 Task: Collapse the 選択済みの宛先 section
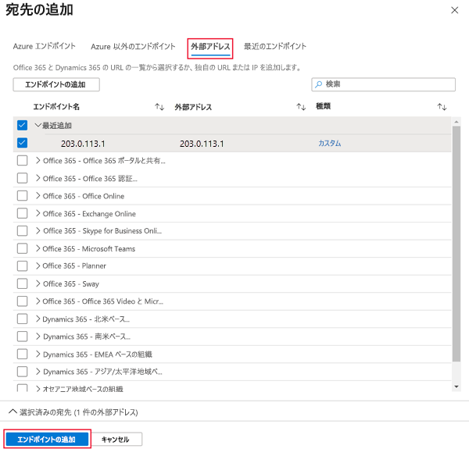pos(13,411)
